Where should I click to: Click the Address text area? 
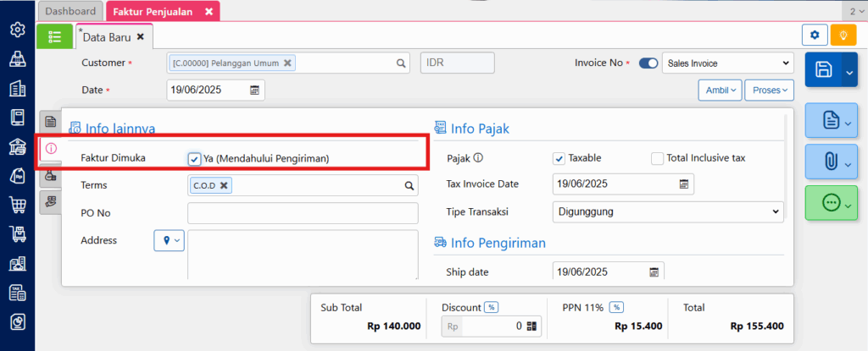pyautogui.click(x=303, y=255)
